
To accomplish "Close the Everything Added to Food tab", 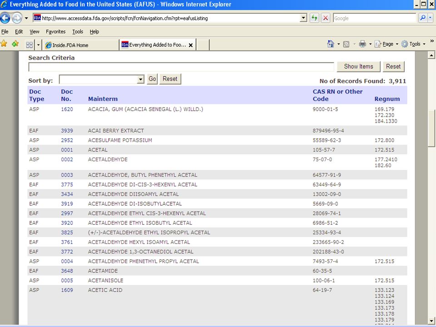I will (x=191, y=45).
